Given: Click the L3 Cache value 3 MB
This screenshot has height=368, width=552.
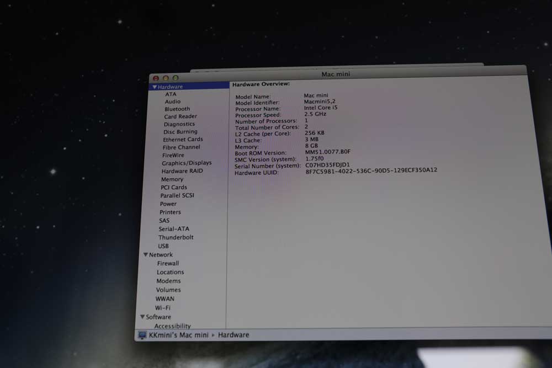Looking at the screenshot, I should pos(311,140).
